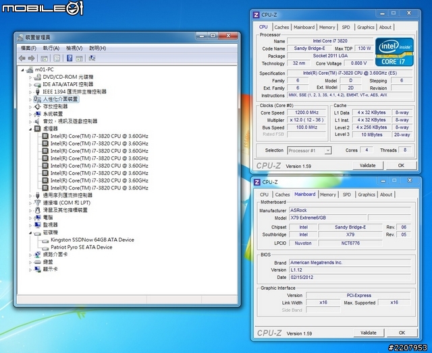Select CPU tab in lower CPU-Z window
432x353 pixels.
264,195
